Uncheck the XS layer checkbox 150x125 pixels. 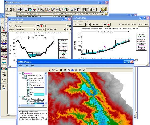tap(28, 90)
